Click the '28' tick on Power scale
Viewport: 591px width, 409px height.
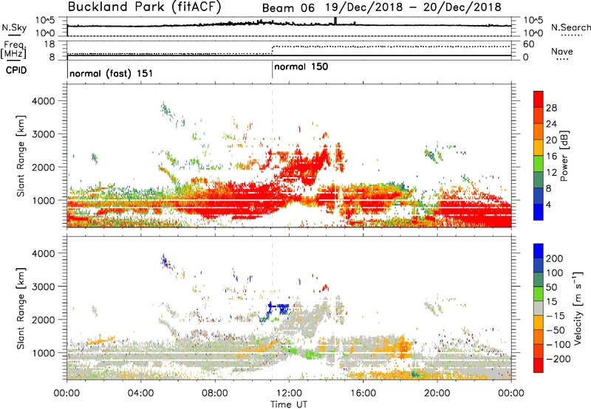551,108
